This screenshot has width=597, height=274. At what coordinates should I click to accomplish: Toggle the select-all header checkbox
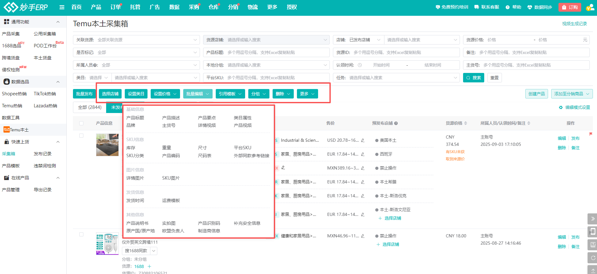(81, 123)
